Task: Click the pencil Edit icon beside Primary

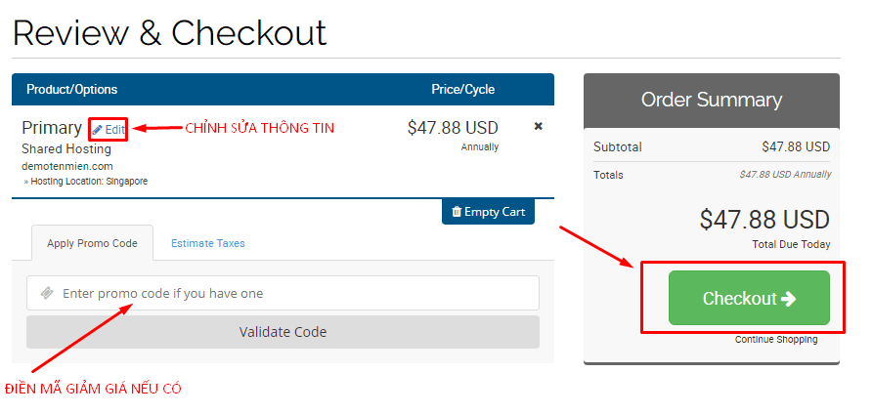Action: [x=97, y=129]
